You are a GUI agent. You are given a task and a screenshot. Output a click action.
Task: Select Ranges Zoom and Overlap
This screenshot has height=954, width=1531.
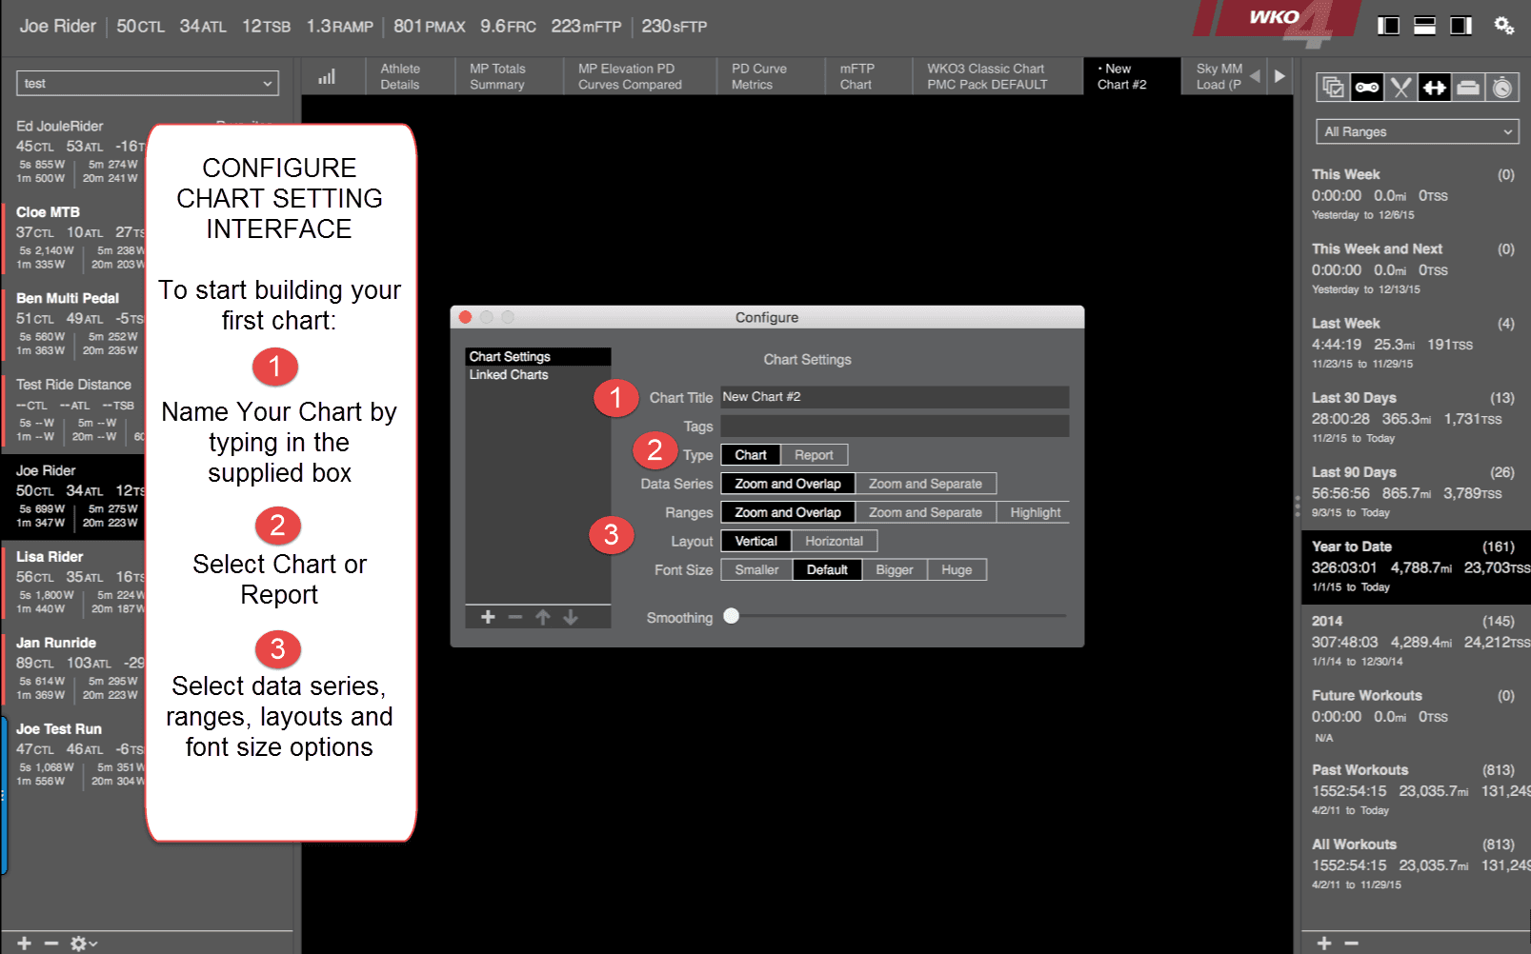coord(788,512)
